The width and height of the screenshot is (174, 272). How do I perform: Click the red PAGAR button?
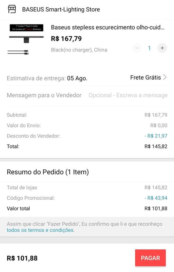click(150, 258)
